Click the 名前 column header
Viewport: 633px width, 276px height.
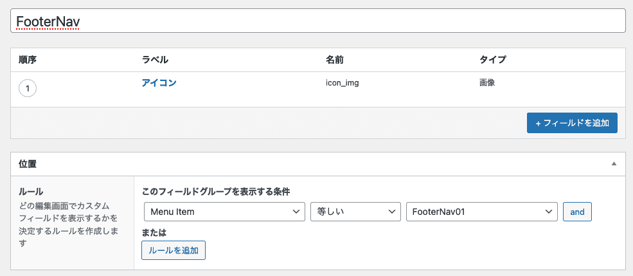coord(335,60)
